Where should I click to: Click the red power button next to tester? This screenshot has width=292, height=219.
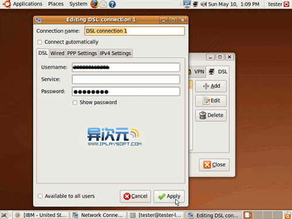(286, 4)
